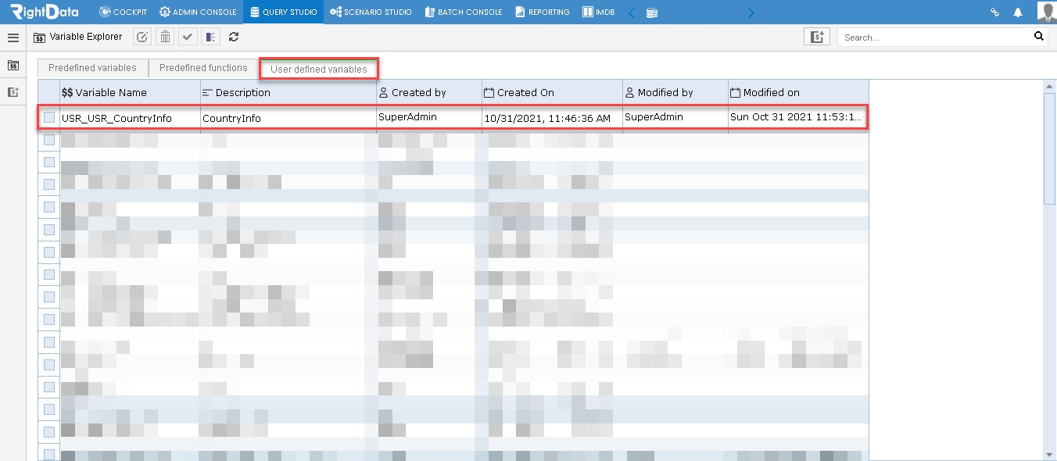Go to Admin Console
1057x461 pixels.
(198, 13)
